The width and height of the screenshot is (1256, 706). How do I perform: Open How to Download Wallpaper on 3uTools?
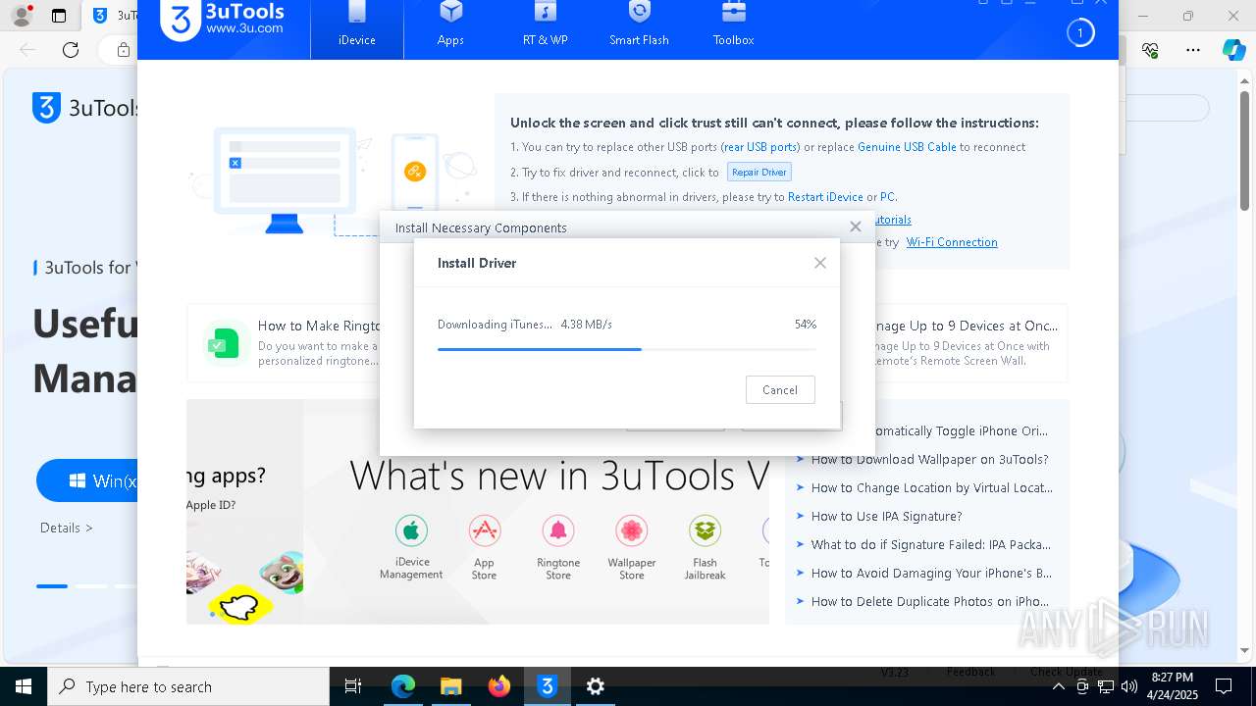click(x=929, y=459)
